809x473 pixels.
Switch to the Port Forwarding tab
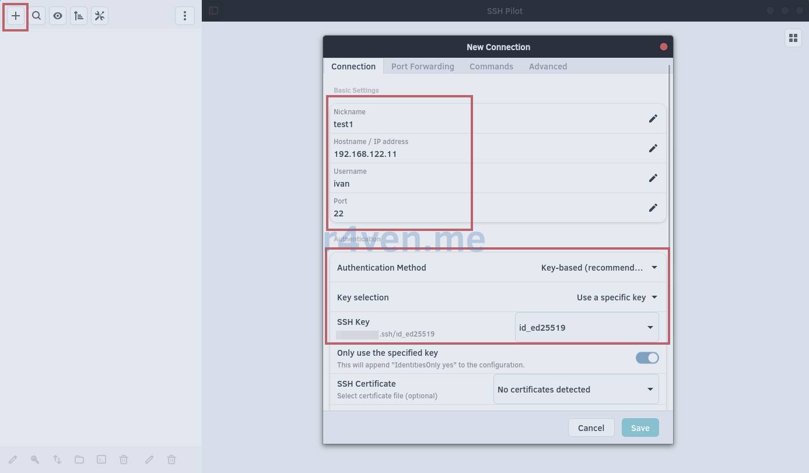(422, 66)
